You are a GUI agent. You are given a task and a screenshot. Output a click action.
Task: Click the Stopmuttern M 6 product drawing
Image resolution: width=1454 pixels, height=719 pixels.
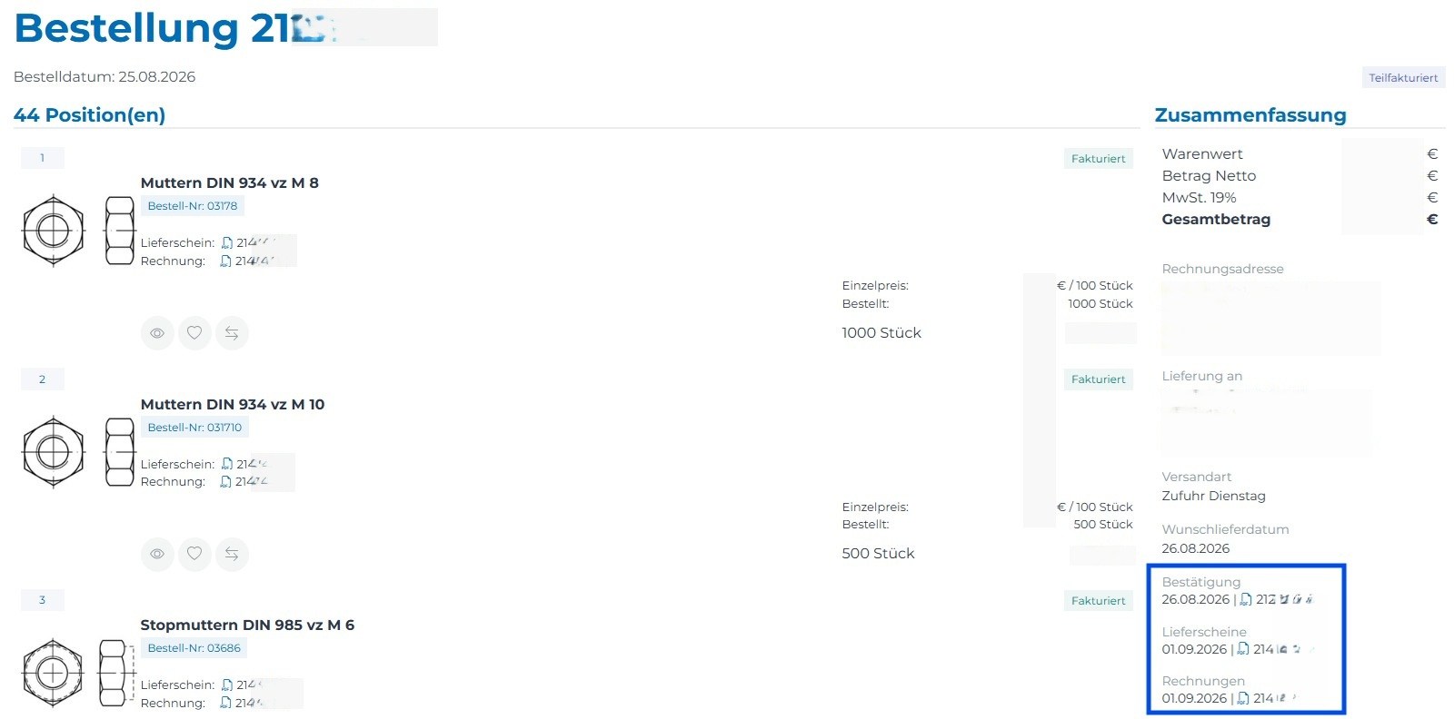coord(76,674)
